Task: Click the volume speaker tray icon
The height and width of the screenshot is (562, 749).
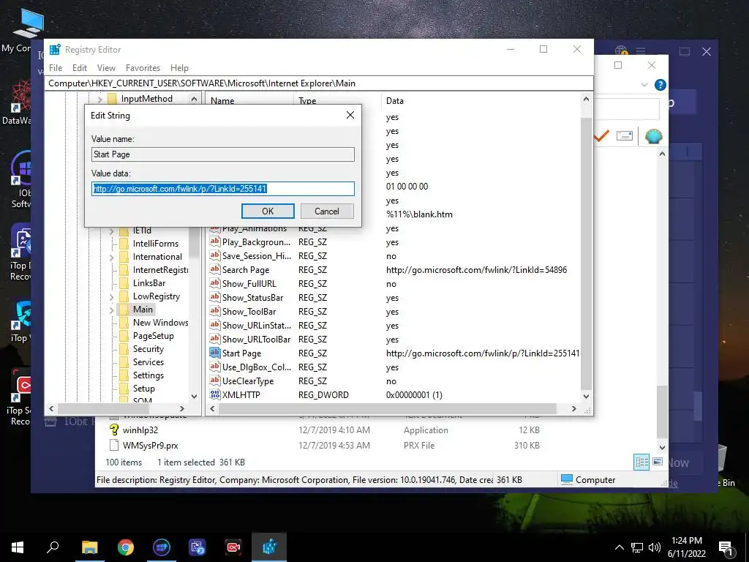Action: pos(655,547)
